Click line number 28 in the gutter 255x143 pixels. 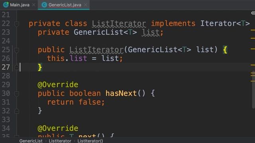coord(6,76)
